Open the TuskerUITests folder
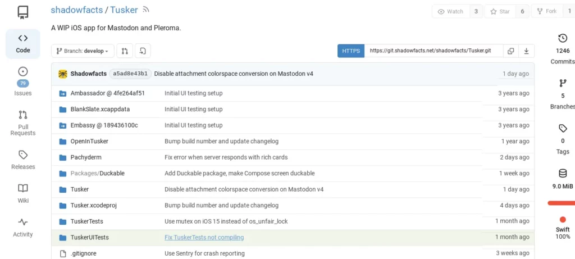 [x=89, y=237]
